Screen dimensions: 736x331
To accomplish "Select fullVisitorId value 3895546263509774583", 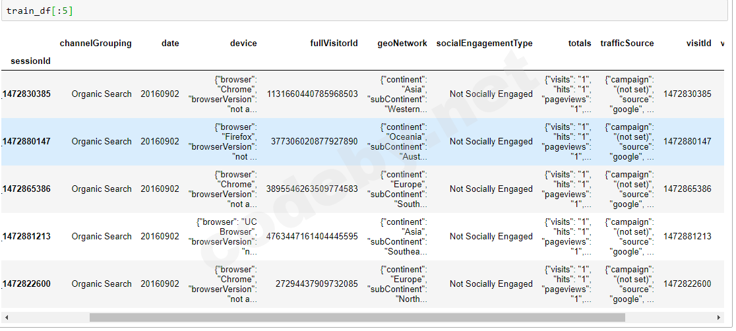I will (x=312, y=189).
